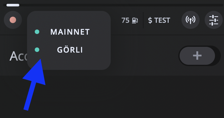Click the white thumb on the top bar

13,5
